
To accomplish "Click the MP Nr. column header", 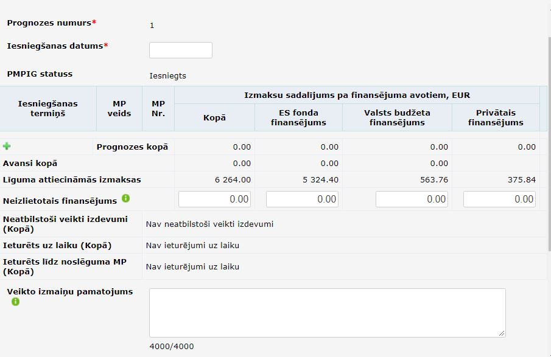I will [x=158, y=108].
